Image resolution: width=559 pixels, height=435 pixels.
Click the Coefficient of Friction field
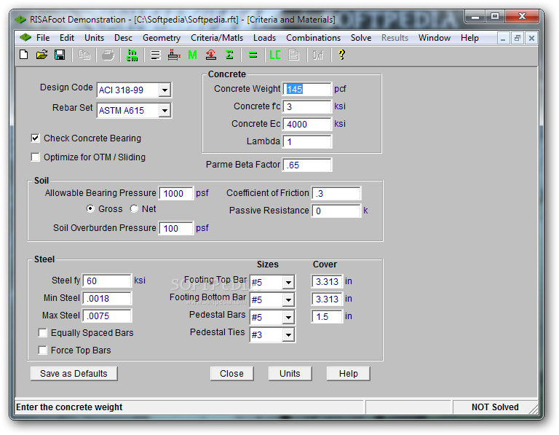coord(336,193)
